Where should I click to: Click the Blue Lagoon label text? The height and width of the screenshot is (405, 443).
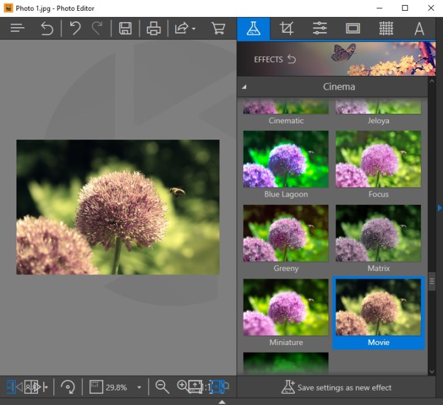point(286,195)
